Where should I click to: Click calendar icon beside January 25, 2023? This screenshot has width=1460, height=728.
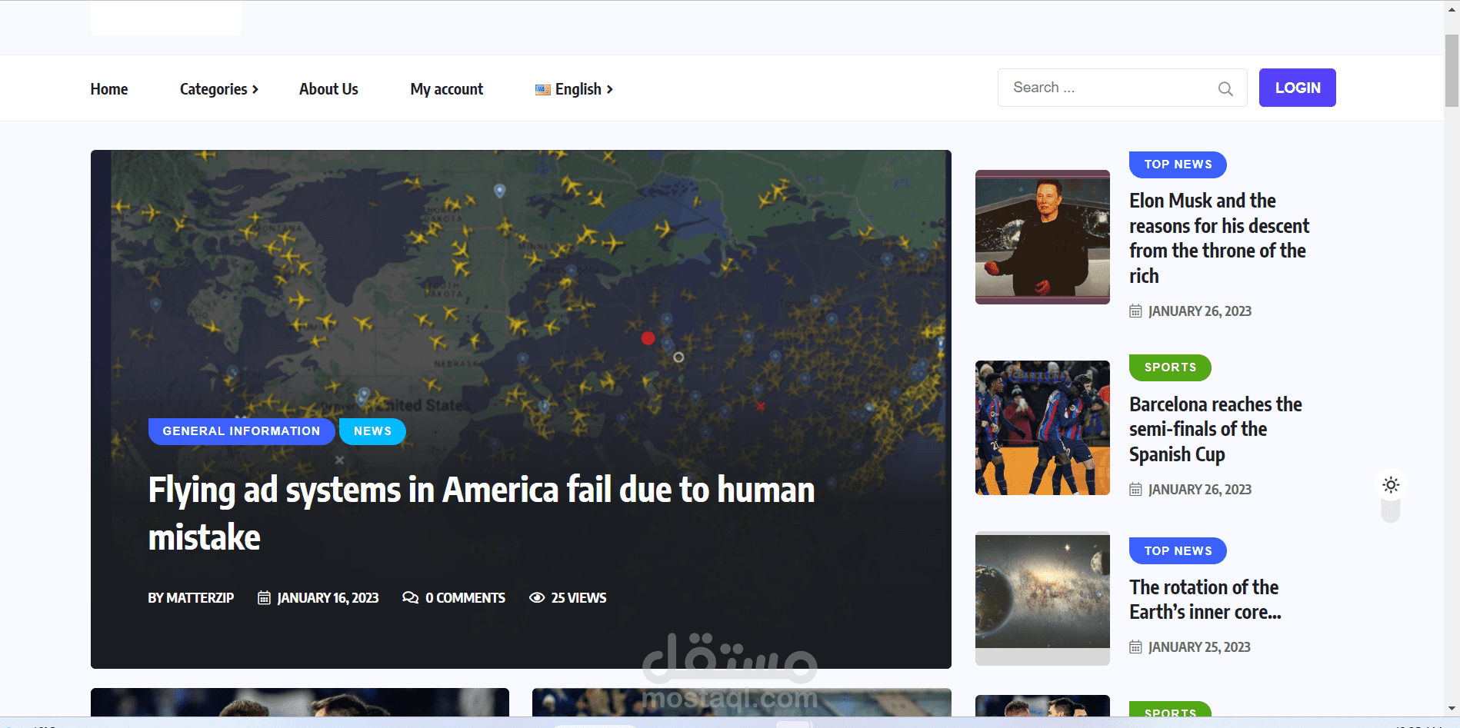tap(1135, 647)
